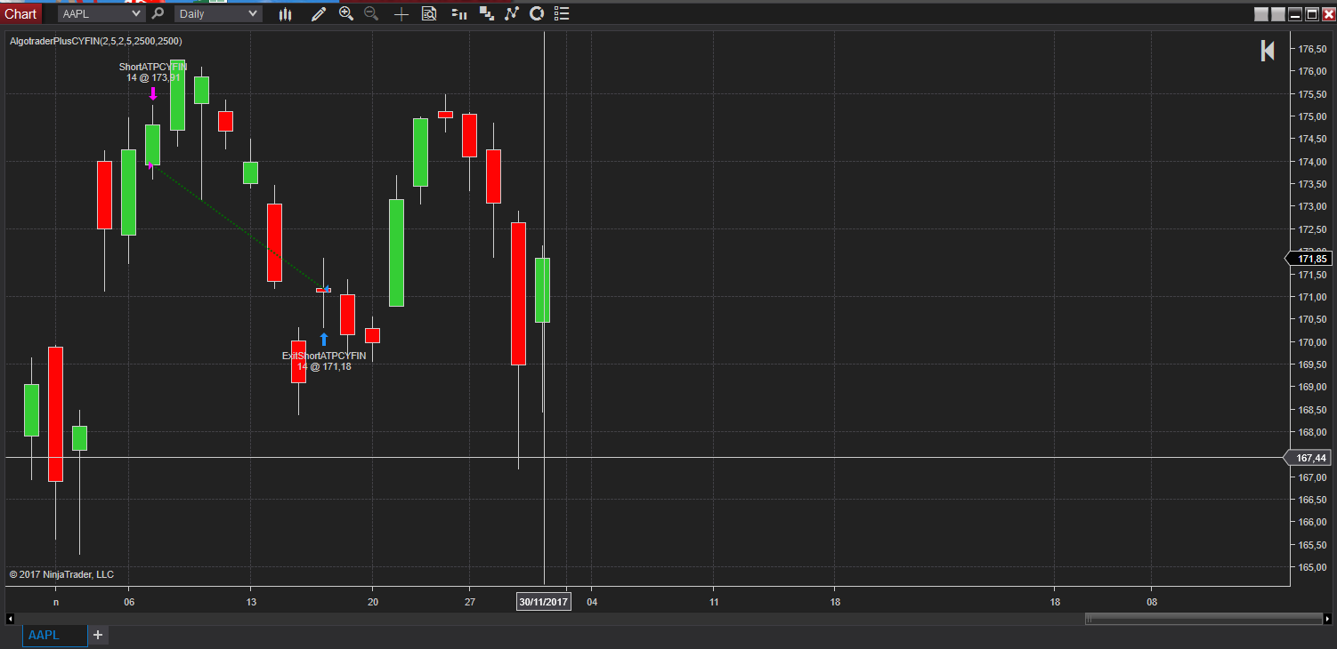Open the bar type candlestick selector

coord(285,13)
